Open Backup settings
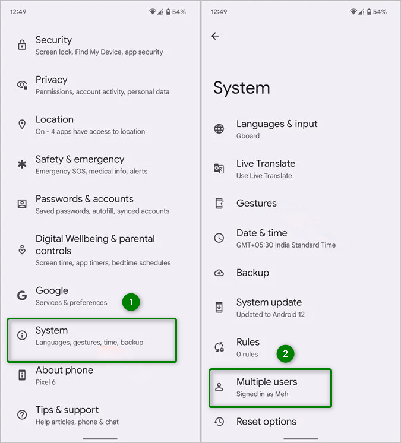This screenshot has width=401, height=443. [x=301, y=273]
